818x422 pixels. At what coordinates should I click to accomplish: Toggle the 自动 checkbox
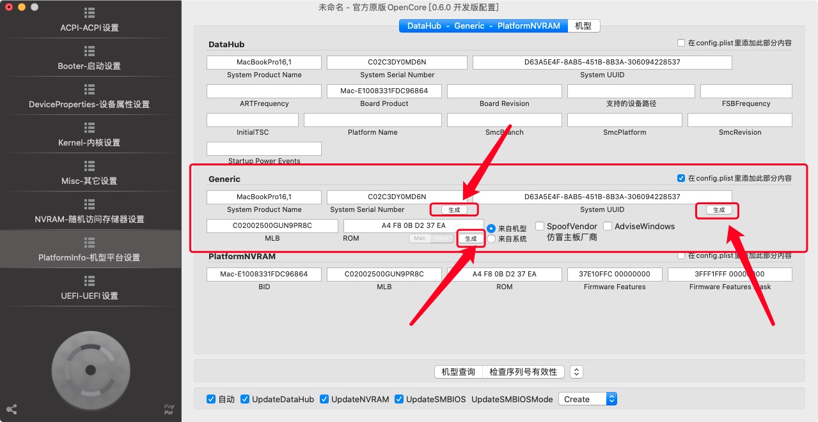click(211, 399)
